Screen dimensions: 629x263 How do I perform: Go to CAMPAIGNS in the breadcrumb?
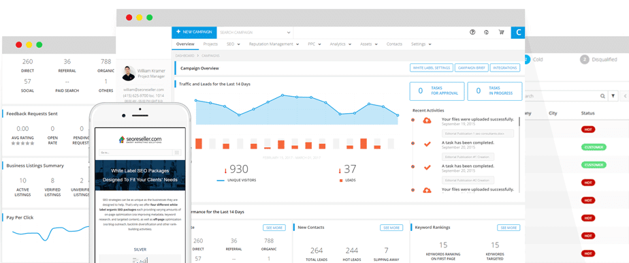pos(210,55)
